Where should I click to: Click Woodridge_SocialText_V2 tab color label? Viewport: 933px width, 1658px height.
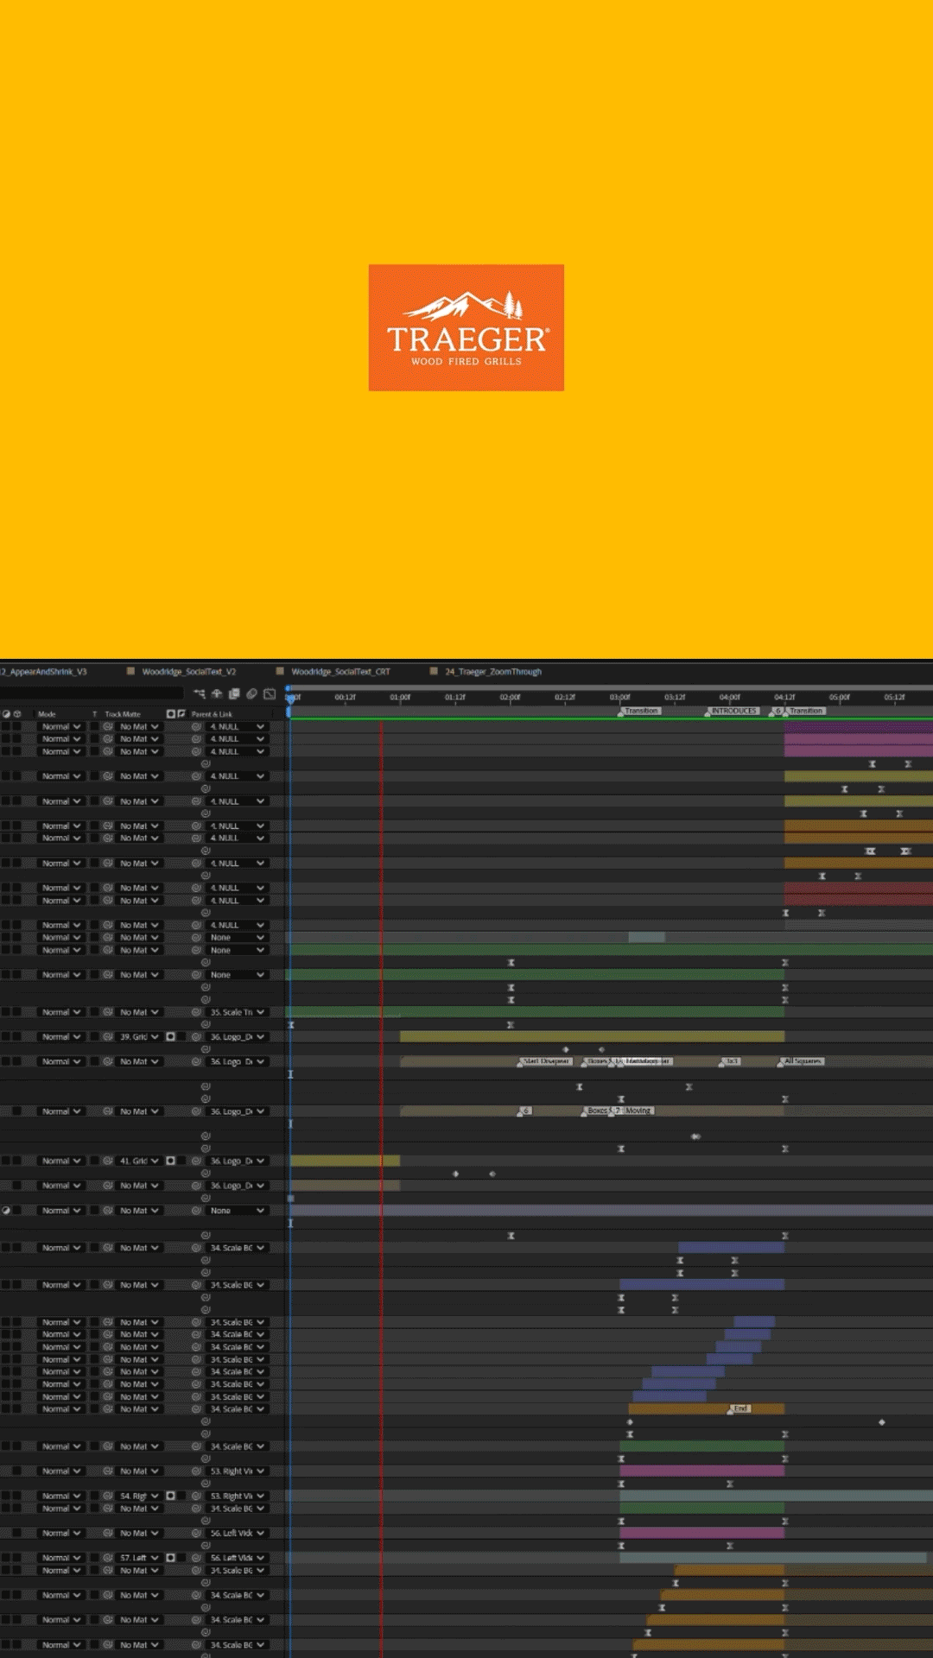(130, 671)
